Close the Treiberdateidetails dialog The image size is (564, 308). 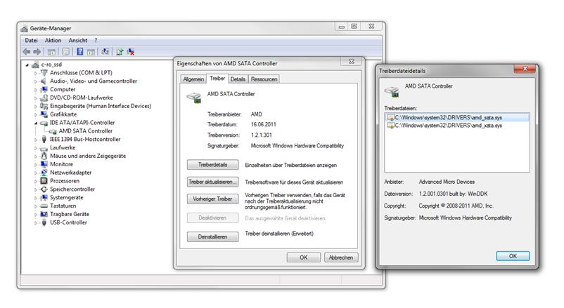click(x=525, y=69)
